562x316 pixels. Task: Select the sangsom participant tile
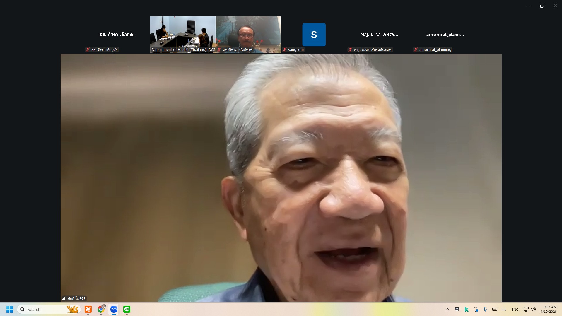[x=314, y=35]
